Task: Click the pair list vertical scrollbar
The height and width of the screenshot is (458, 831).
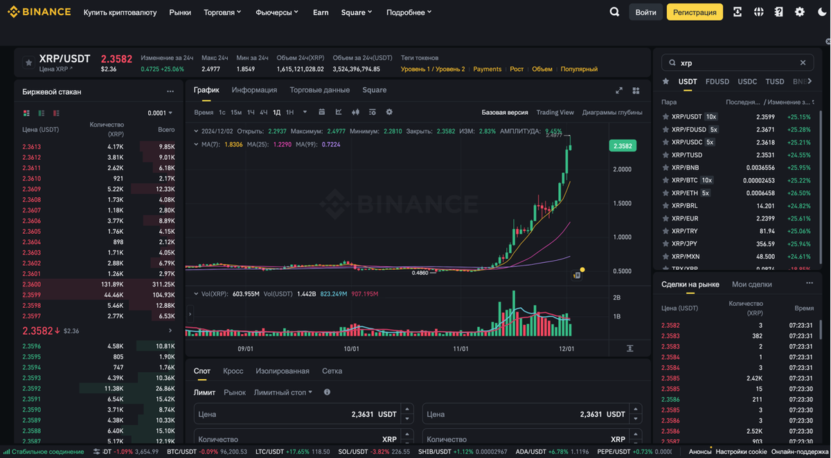Action: (821, 187)
